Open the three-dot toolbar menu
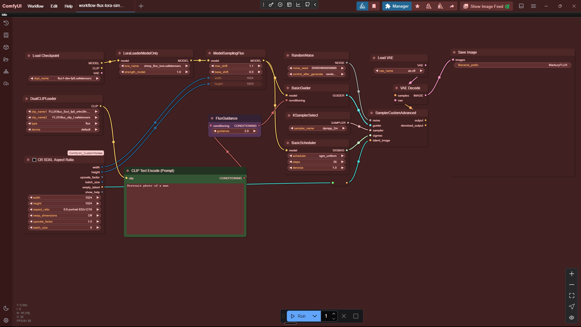This screenshot has width=581, height=327. (264, 5)
